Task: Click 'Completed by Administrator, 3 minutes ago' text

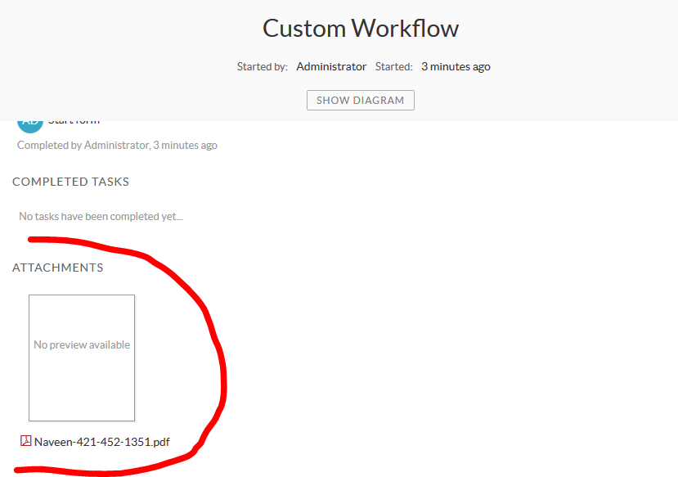Action: pos(117,146)
